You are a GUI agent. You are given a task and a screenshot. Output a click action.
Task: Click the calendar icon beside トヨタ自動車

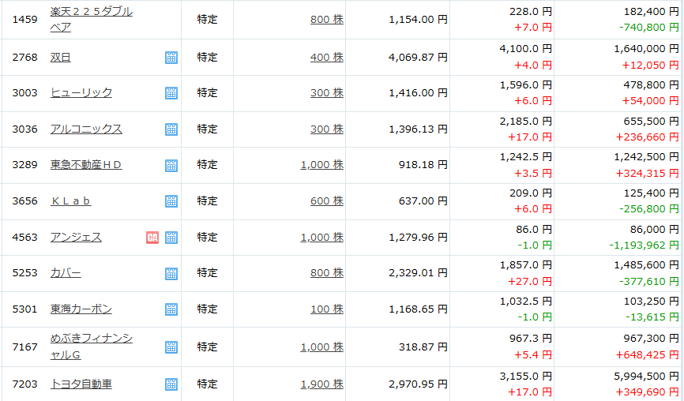coord(171,384)
